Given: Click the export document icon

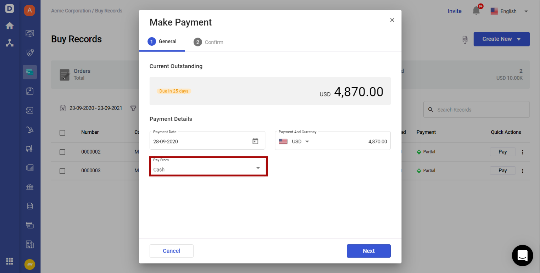Looking at the screenshot, I should point(465,40).
